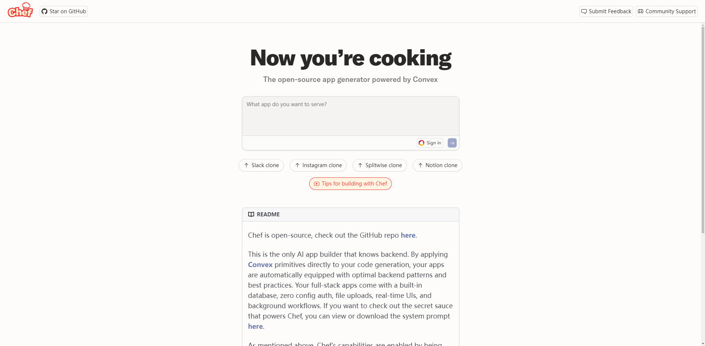Follow the Convex link in the README
Screen dimensions: 705x346
pyautogui.click(x=260, y=264)
